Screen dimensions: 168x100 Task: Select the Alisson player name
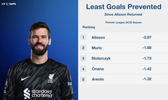[98, 37]
